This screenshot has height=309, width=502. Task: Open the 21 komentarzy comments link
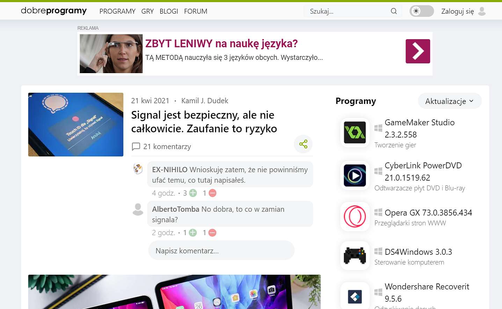167,147
